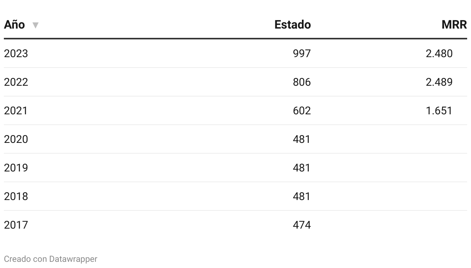Sort table by Año column header
Viewport: 471px width, 268px height.
(14, 25)
